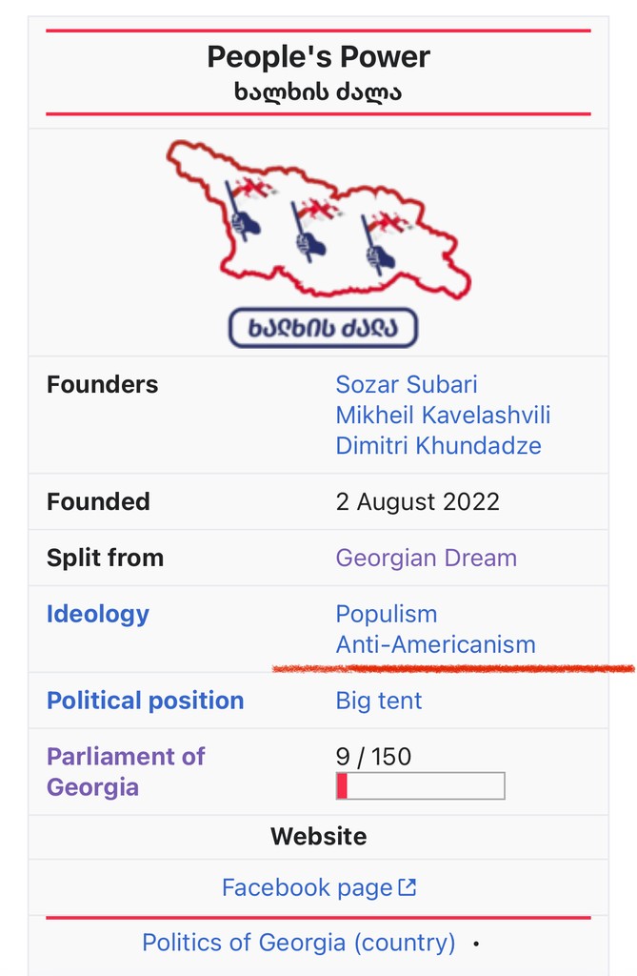Open the Dimitri Khundadze link
This screenshot has width=637, height=976.
(439, 446)
